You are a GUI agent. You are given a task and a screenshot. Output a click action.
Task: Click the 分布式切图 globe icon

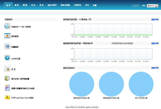pyautogui.click(x=7, y=58)
